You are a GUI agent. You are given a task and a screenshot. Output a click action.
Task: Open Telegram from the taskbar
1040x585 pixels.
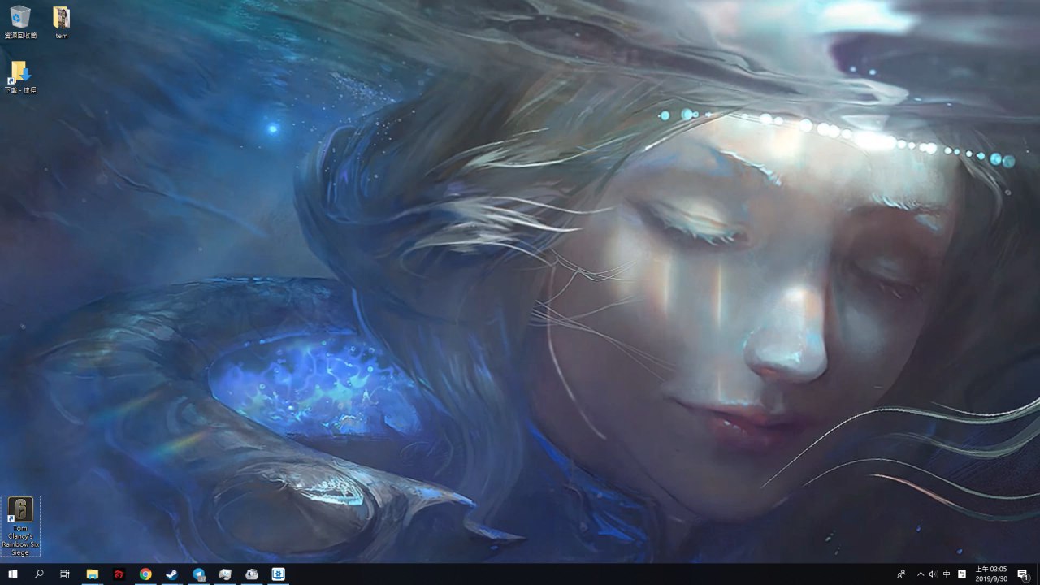click(x=199, y=574)
